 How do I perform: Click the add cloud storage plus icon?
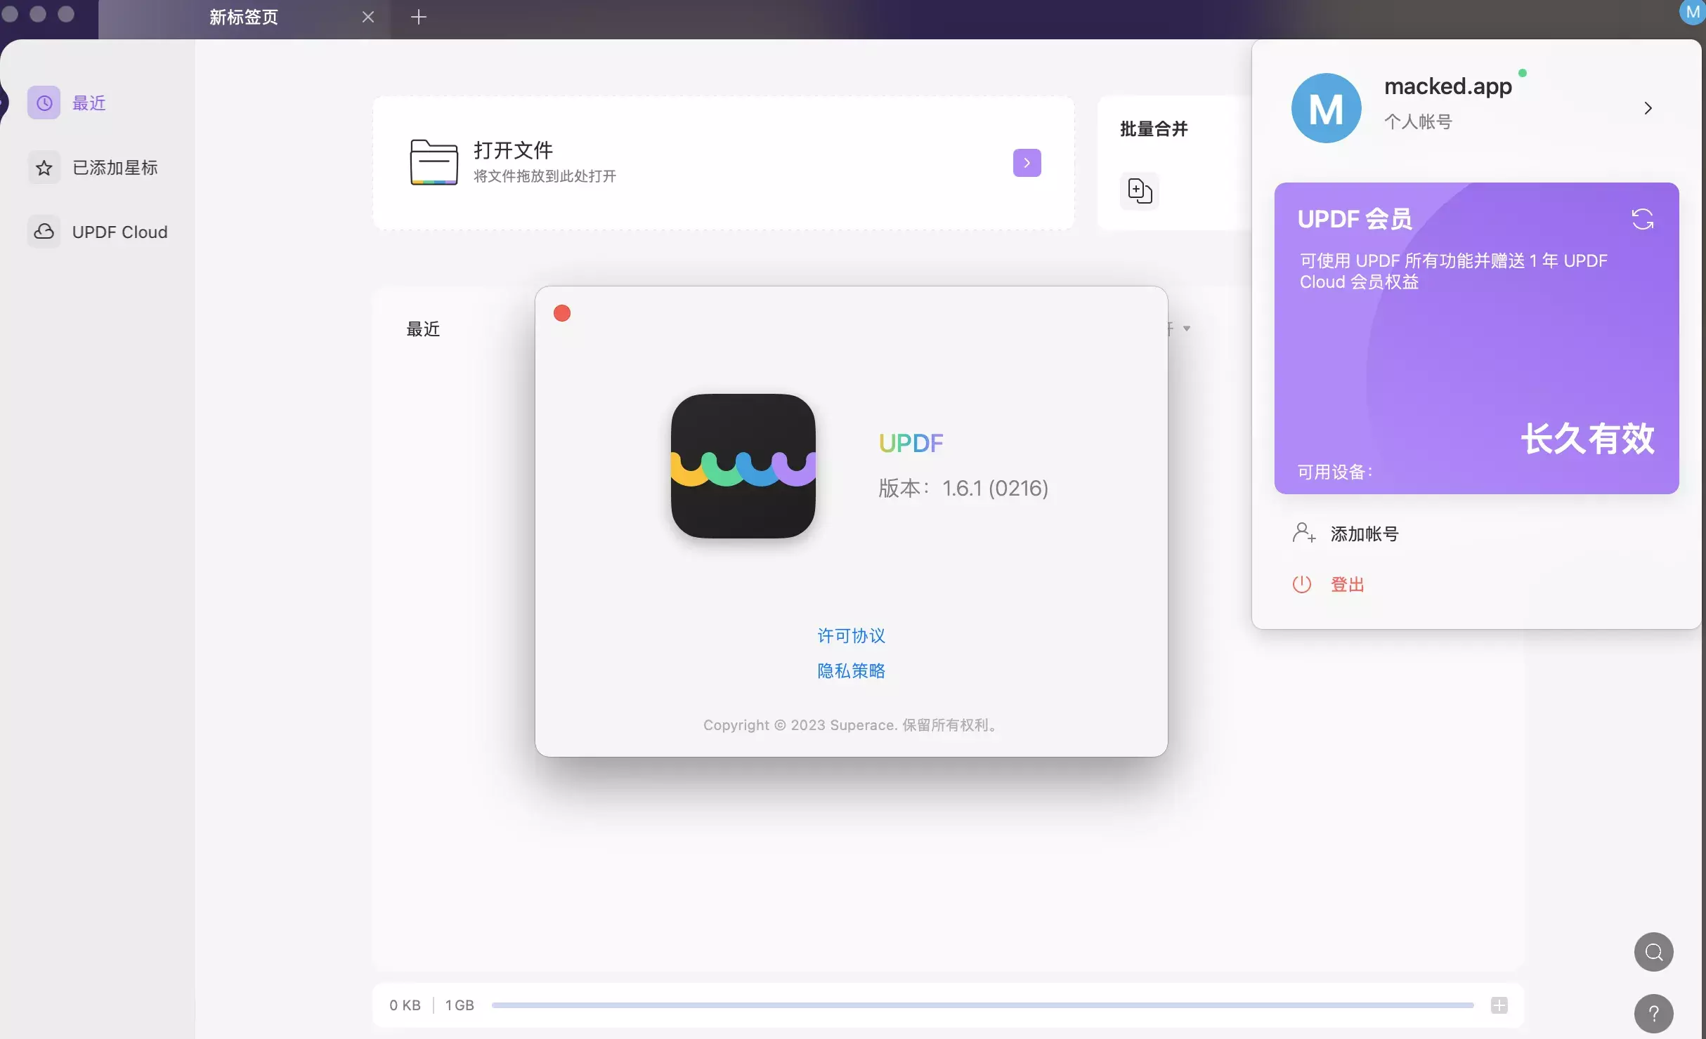pos(1499,1005)
